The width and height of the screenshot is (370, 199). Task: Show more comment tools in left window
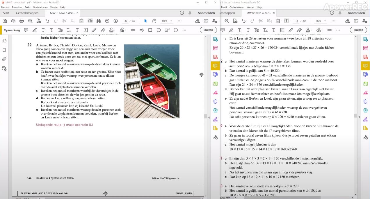(x=184, y=30)
